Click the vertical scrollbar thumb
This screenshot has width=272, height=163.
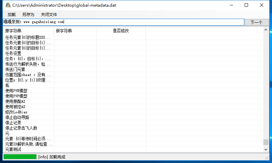266,142
